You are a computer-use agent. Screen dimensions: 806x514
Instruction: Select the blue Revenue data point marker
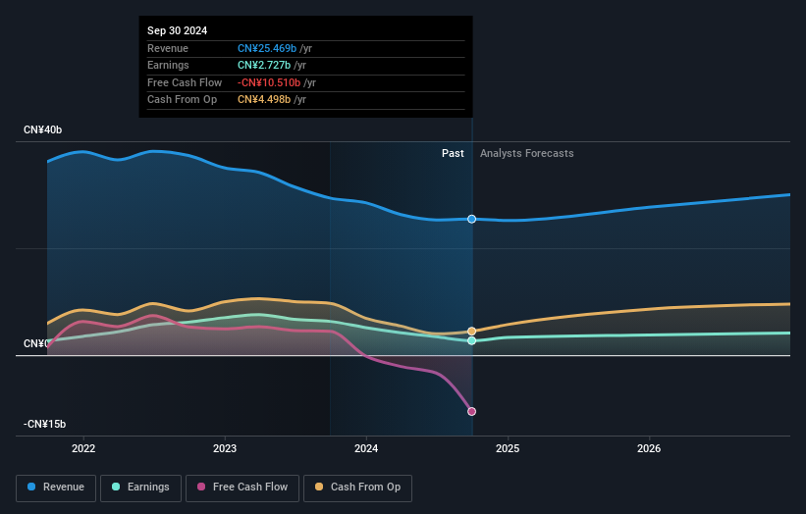(x=472, y=220)
